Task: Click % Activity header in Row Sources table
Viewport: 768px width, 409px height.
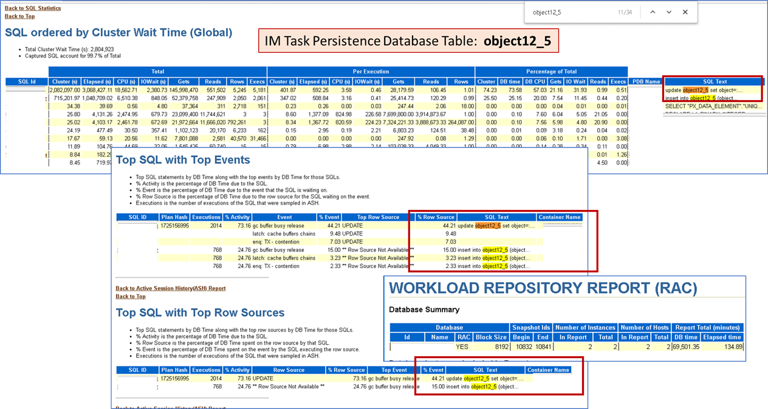Action: coord(238,370)
